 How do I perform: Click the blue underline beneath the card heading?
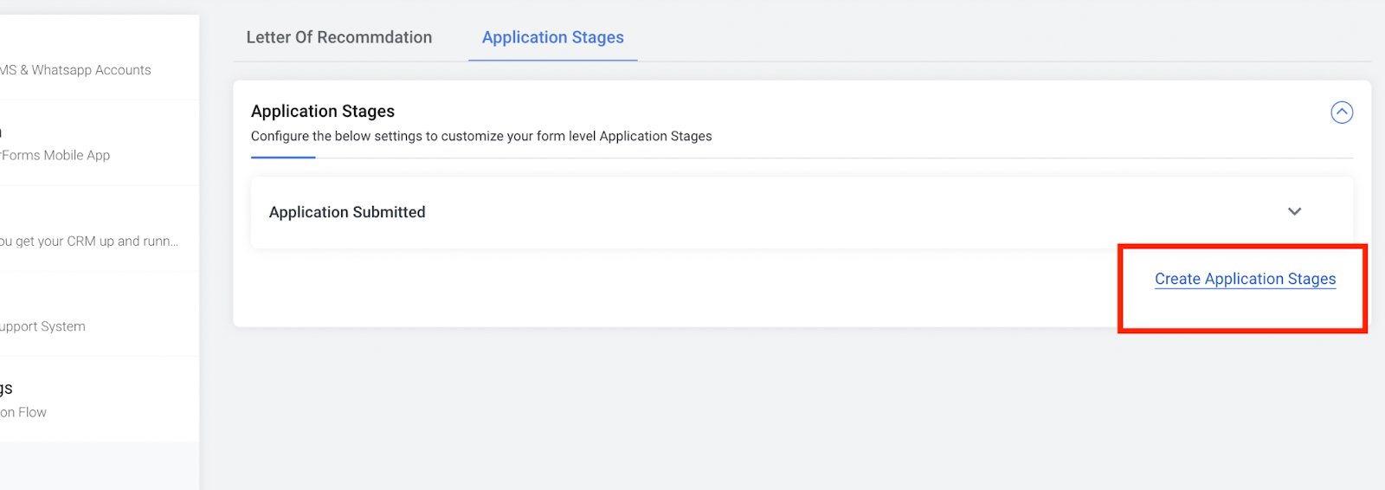[283, 158]
